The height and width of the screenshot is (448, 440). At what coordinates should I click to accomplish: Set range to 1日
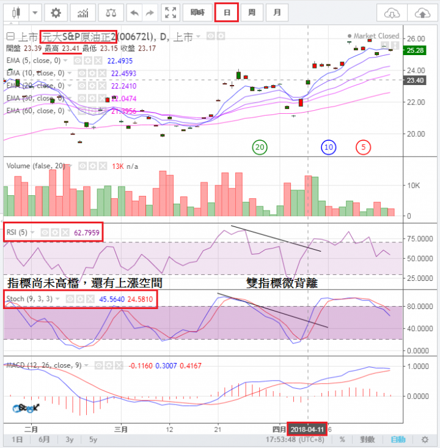click(17, 439)
